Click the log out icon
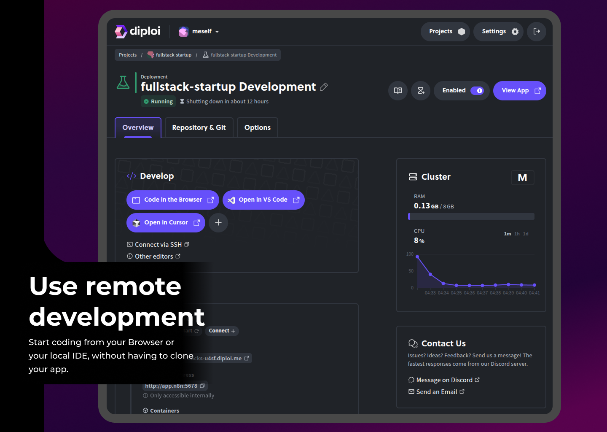The width and height of the screenshot is (607, 432). (x=537, y=31)
